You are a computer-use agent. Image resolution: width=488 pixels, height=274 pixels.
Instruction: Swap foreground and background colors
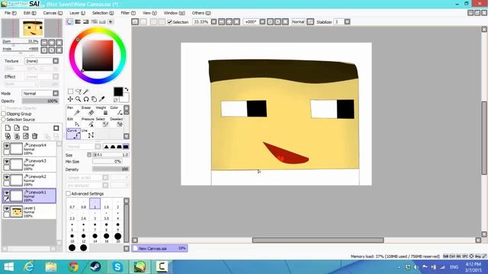(127, 90)
